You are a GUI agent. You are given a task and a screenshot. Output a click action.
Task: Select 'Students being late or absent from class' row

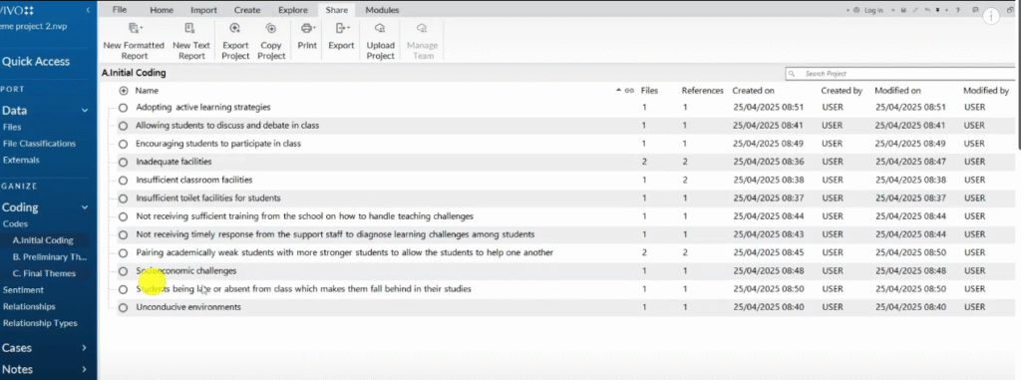pos(303,289)
